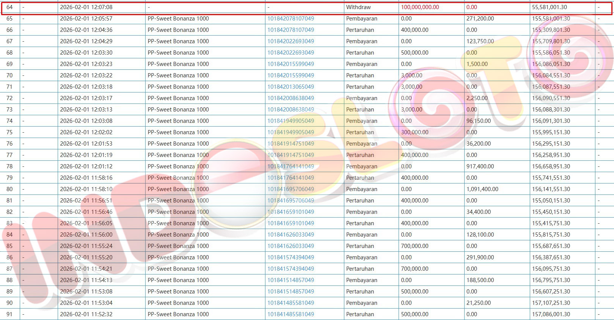
Task: Click the timestamp 2026-02-01 12:07:08
Action: [86, 7]
